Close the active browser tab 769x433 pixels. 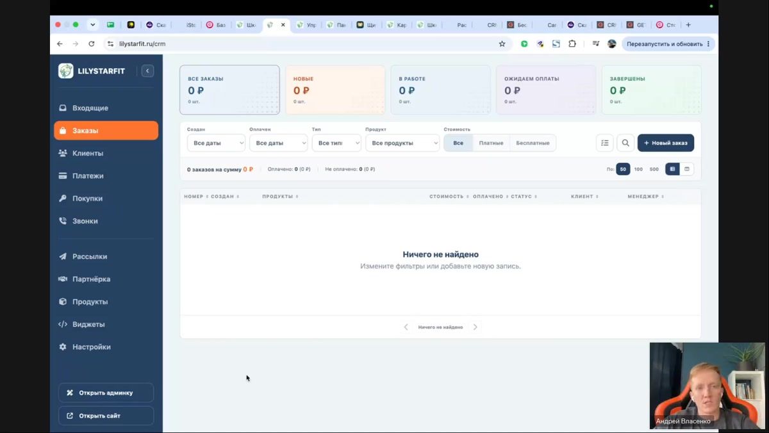pyautogui.click(x=283, y=25)
